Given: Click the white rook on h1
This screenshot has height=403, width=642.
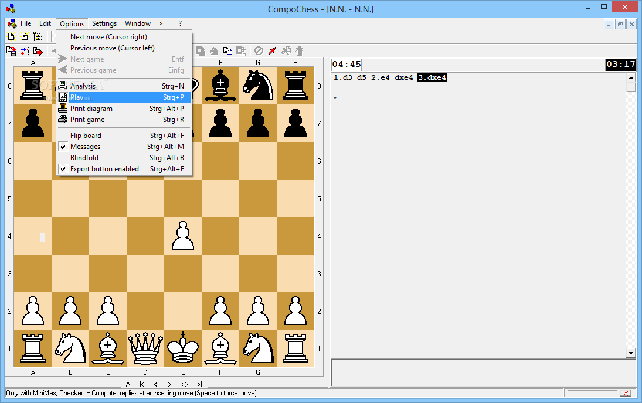Looking at the screenshot, I should pos(295,348).
